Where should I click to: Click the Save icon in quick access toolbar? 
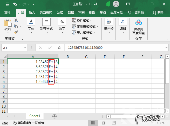[8, 4]
